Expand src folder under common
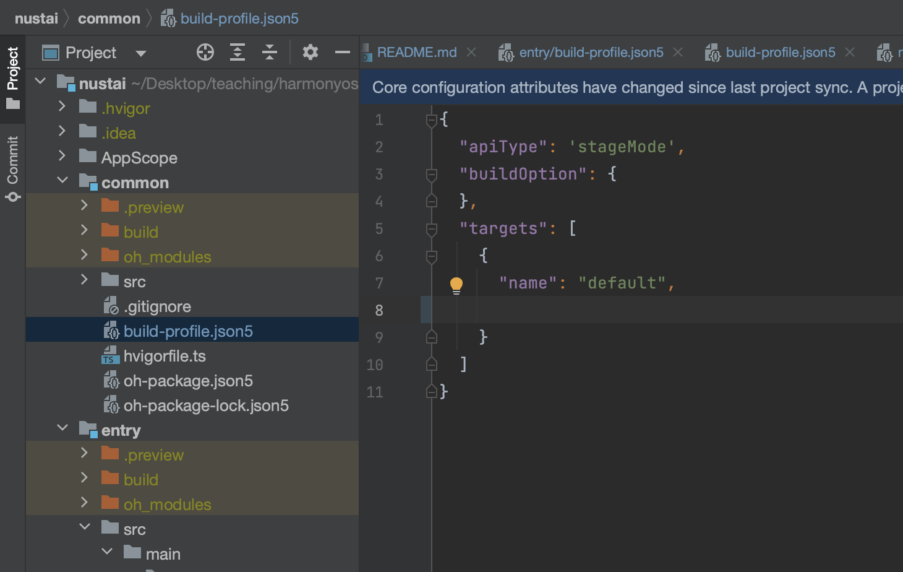The width and height of the screenshot is (903, 572). (84, 279)
